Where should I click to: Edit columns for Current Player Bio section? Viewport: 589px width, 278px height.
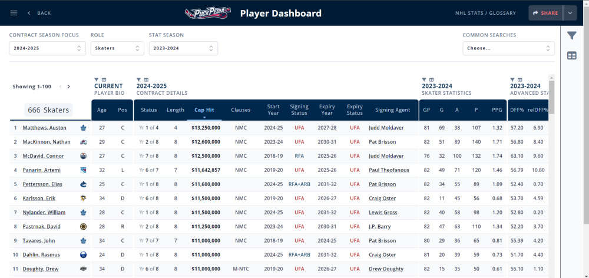(104, 80)
